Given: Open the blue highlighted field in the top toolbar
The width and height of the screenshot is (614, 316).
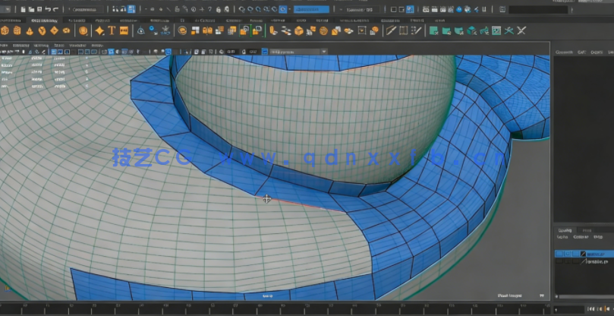Looking at the screenshot, I should (311, 9).
